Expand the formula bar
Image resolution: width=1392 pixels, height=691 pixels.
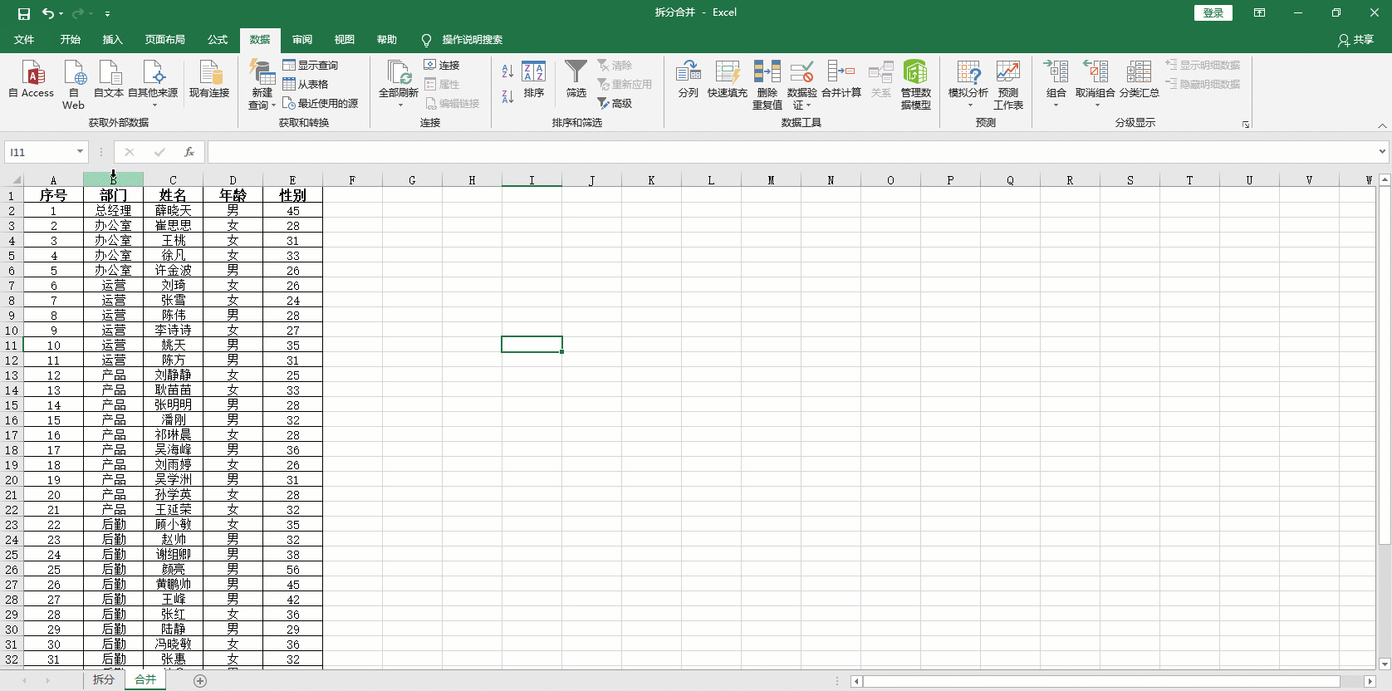(1382, 152)
